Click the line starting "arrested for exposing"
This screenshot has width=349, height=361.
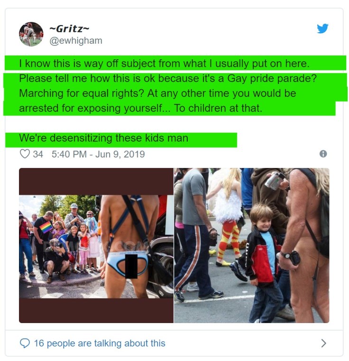[x=140, y=108]
